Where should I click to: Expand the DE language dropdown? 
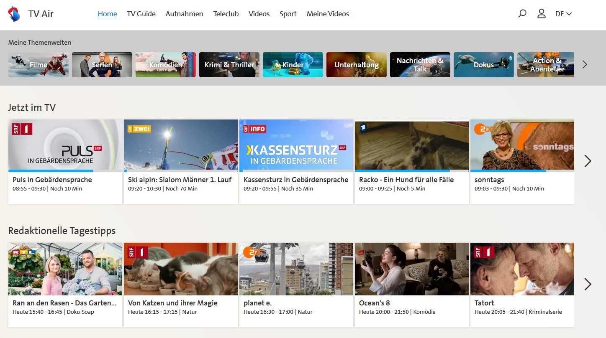[563, 14]
